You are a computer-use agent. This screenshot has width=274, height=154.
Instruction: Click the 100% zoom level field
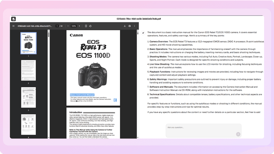coord(73,26)
